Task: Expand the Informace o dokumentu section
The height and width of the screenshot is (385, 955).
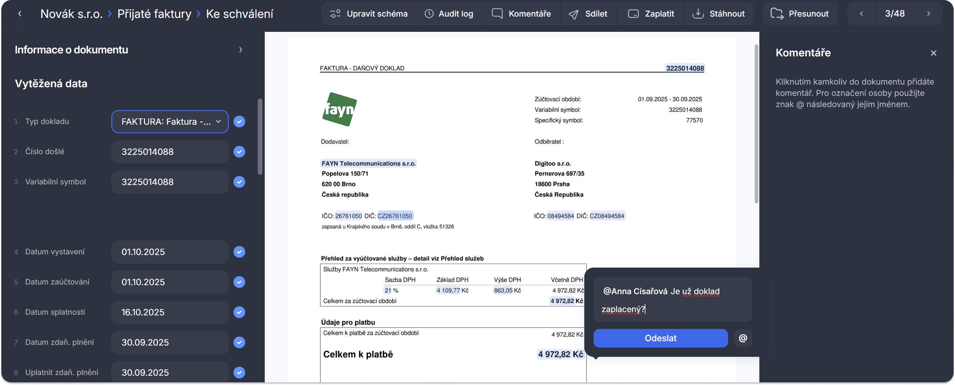Action: (x=240, y=50)
